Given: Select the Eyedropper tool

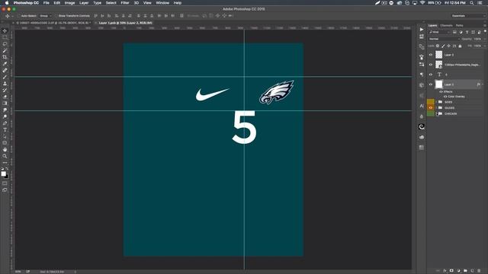Looking at the screenshot, I should (x=5, y=64).
